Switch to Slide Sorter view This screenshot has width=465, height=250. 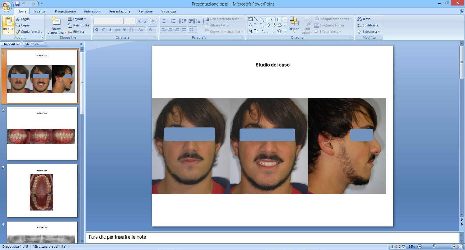(x=398, y=247)
